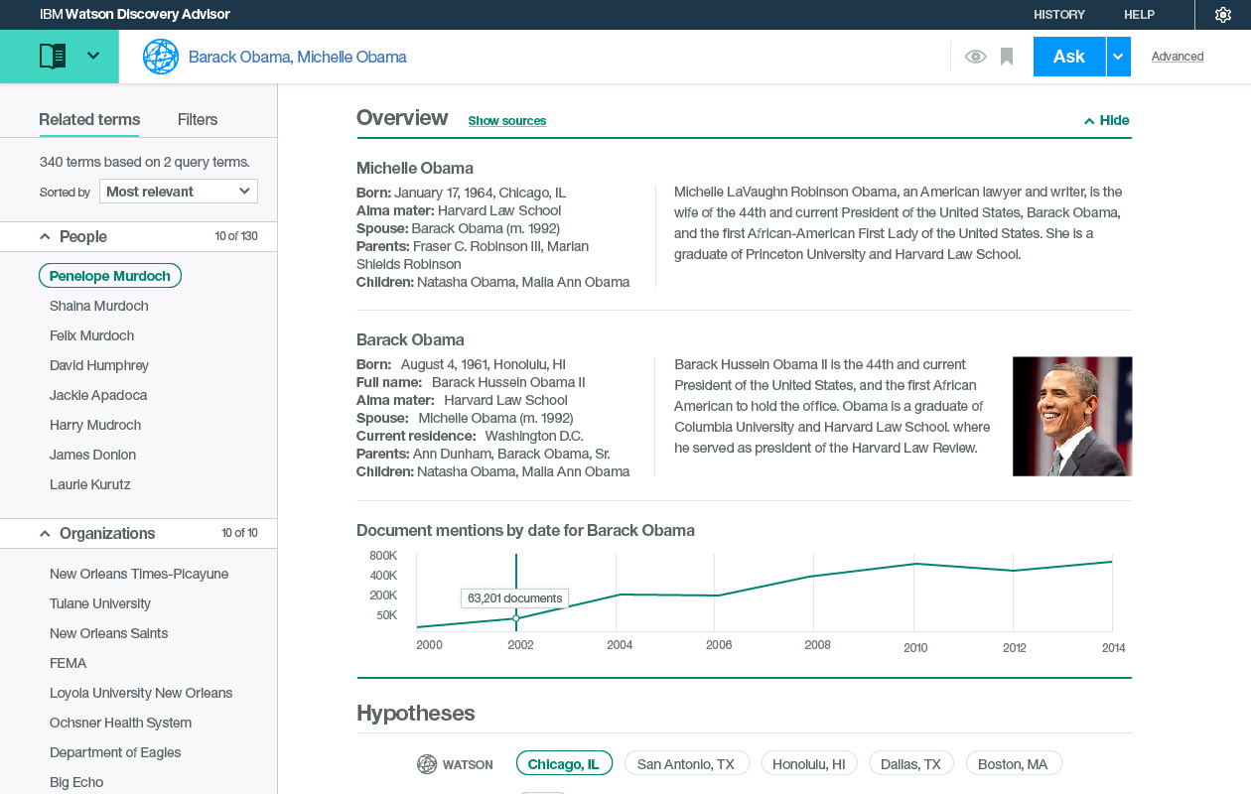Collapse the People section
The height and width of the screenshot is (794, 1251).
(45, 236)
